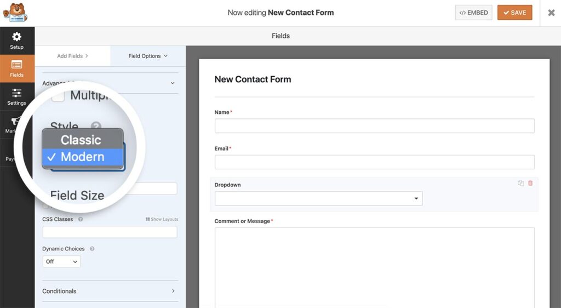
Task: Select the Fields sidebar icon
Action: tap(17, 69)
